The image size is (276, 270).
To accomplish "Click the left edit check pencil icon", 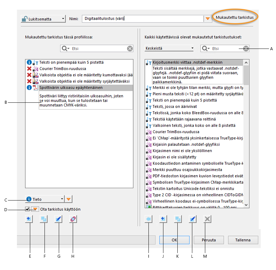I will tap(58, 219).
